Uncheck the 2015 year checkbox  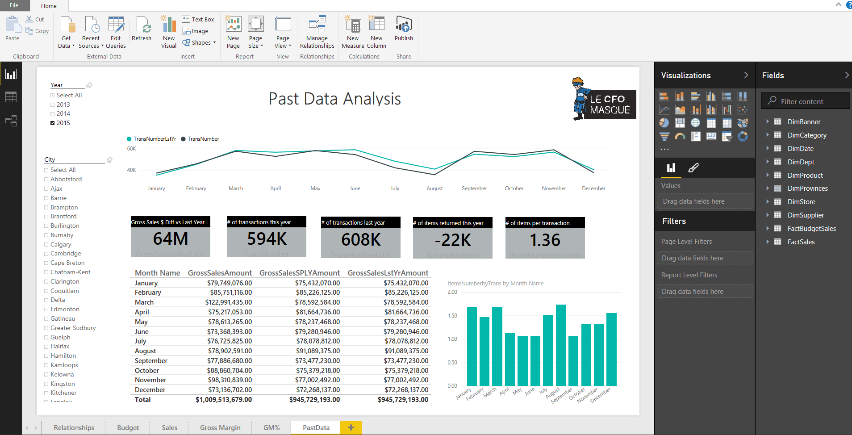click(x=53, y=123)
